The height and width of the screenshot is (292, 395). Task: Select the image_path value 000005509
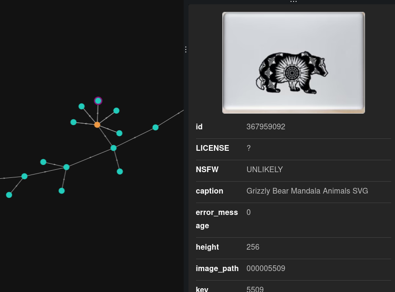(266, 269)
